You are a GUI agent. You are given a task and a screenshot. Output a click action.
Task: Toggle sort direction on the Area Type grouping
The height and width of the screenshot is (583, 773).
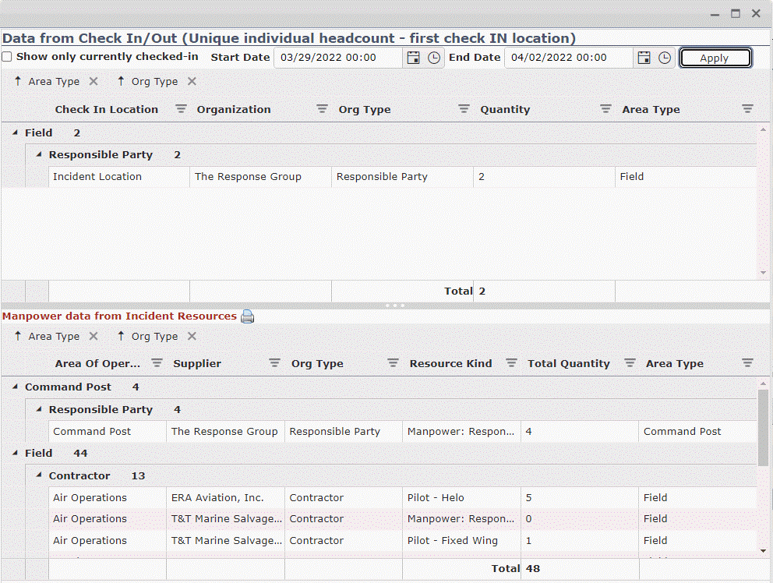(19, 81)
